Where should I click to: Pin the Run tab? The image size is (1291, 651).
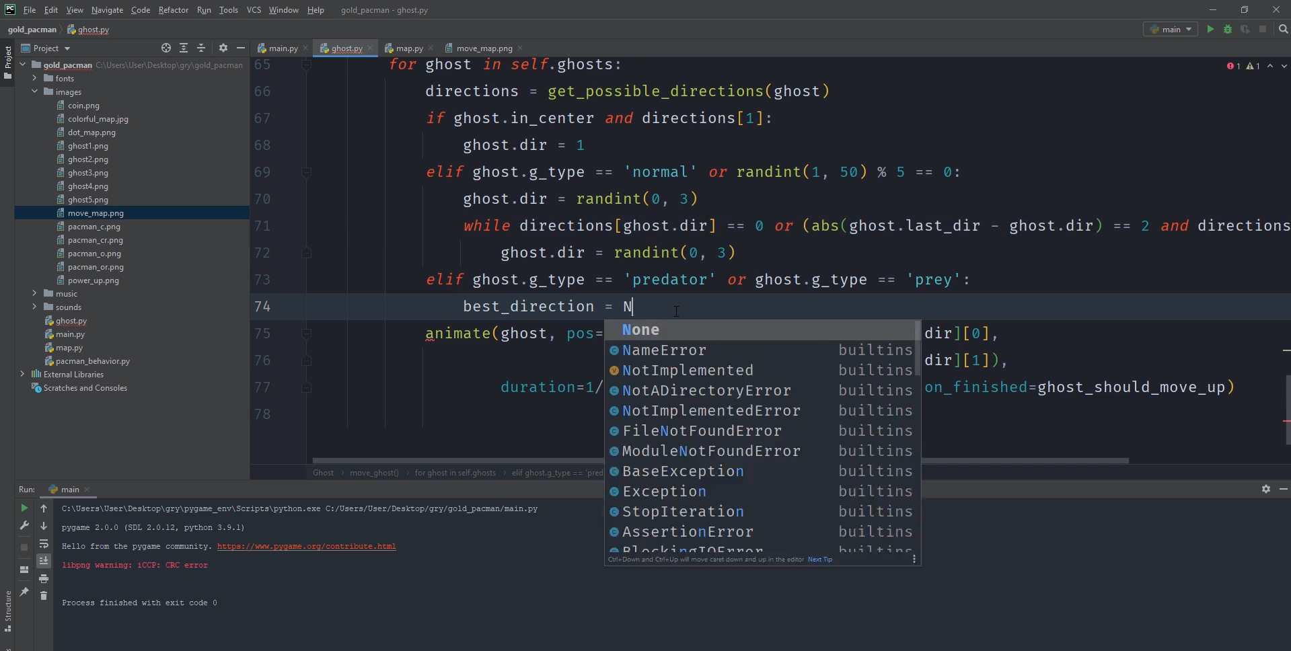pyautogui.click(x=24, y=592)
